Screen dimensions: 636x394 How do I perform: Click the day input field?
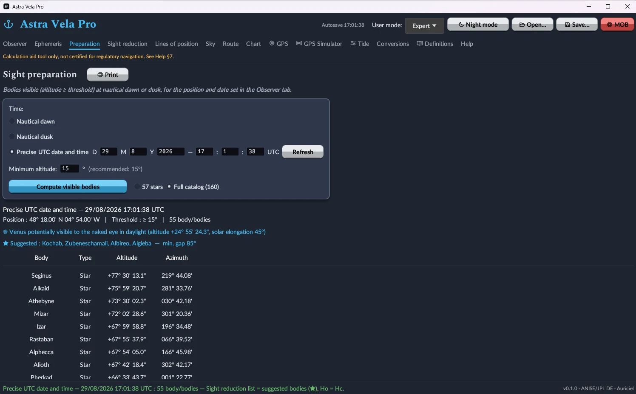click(108, 152)
